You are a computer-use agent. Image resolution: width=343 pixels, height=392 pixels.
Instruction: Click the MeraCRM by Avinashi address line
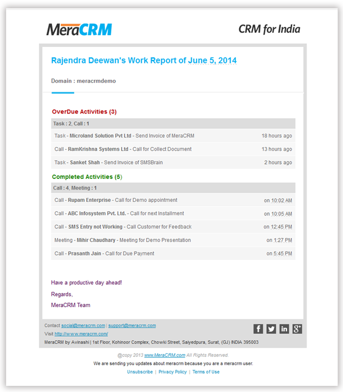point(151,342)
